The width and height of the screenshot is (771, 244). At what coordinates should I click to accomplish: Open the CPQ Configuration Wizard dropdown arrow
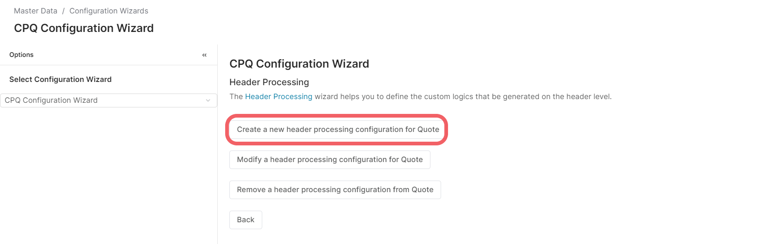point(208,100)
